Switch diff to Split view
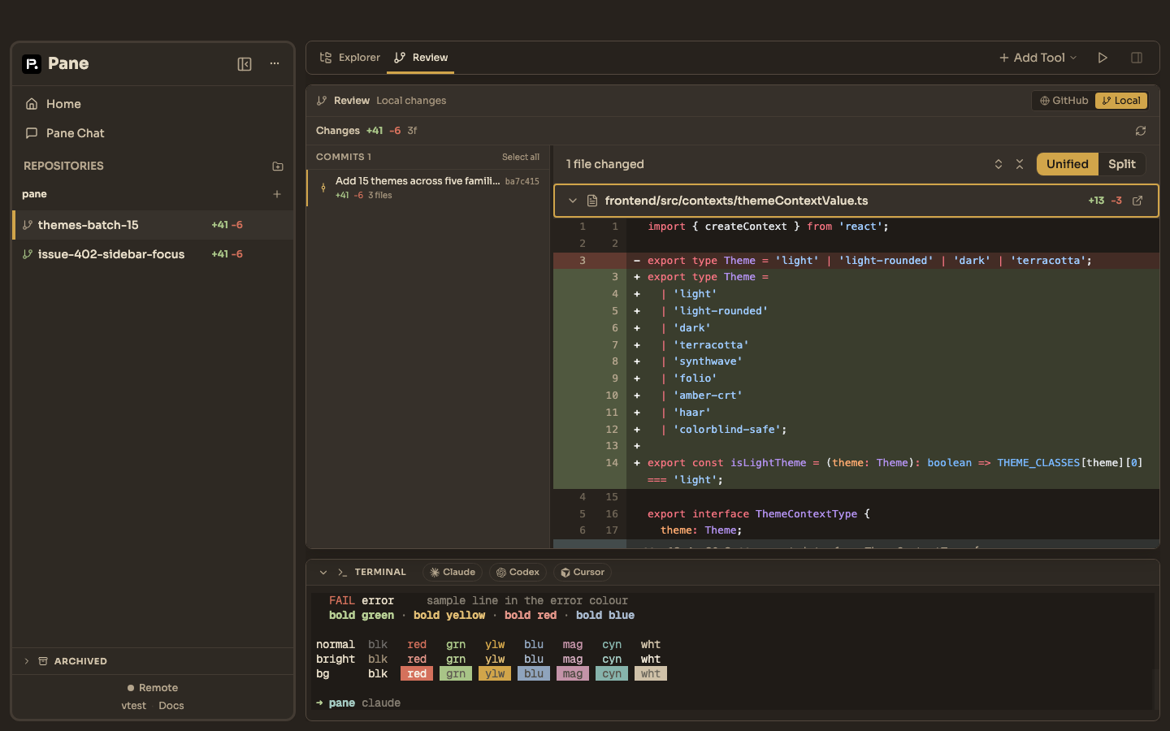 point(1122,164)
